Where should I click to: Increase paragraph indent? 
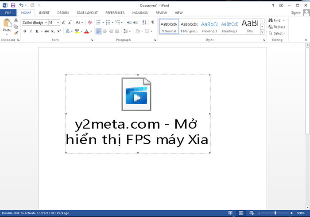point(136,22)
